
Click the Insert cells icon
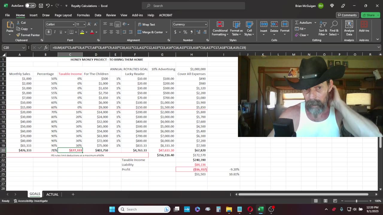(x=264, y=25)
